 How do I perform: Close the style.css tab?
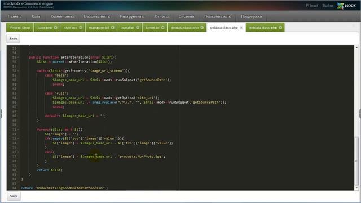81,28
